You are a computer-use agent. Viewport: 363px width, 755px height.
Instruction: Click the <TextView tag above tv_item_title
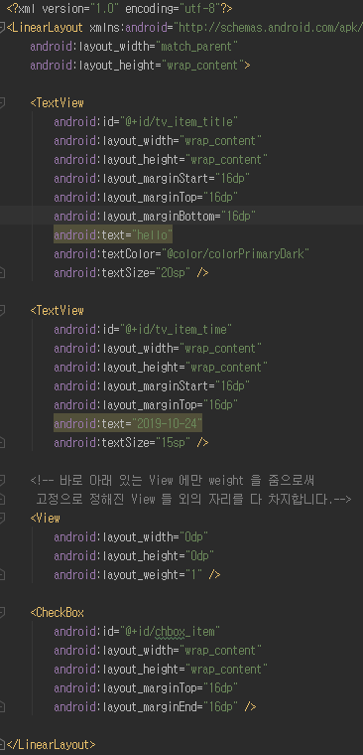(x=58, y=103)
